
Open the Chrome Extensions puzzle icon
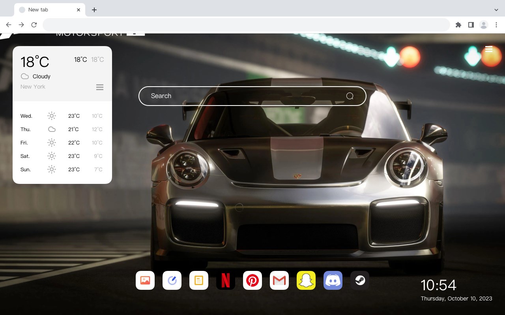[458, 25]
